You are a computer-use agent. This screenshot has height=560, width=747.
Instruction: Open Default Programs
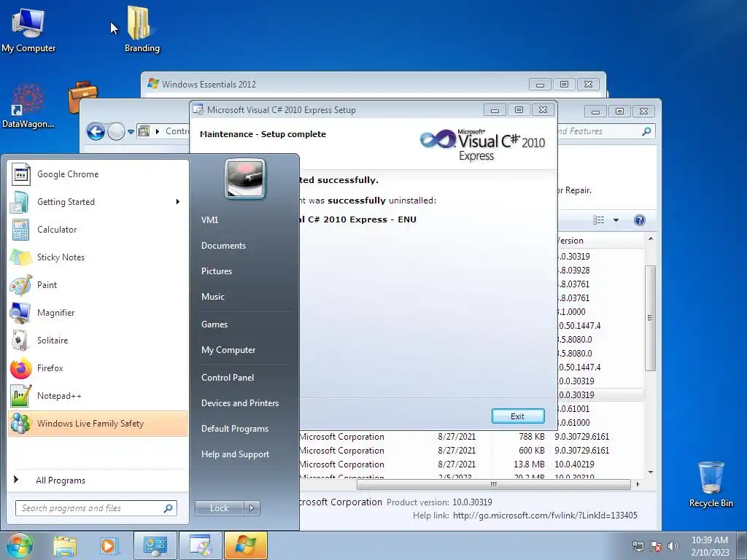[235, 429]
